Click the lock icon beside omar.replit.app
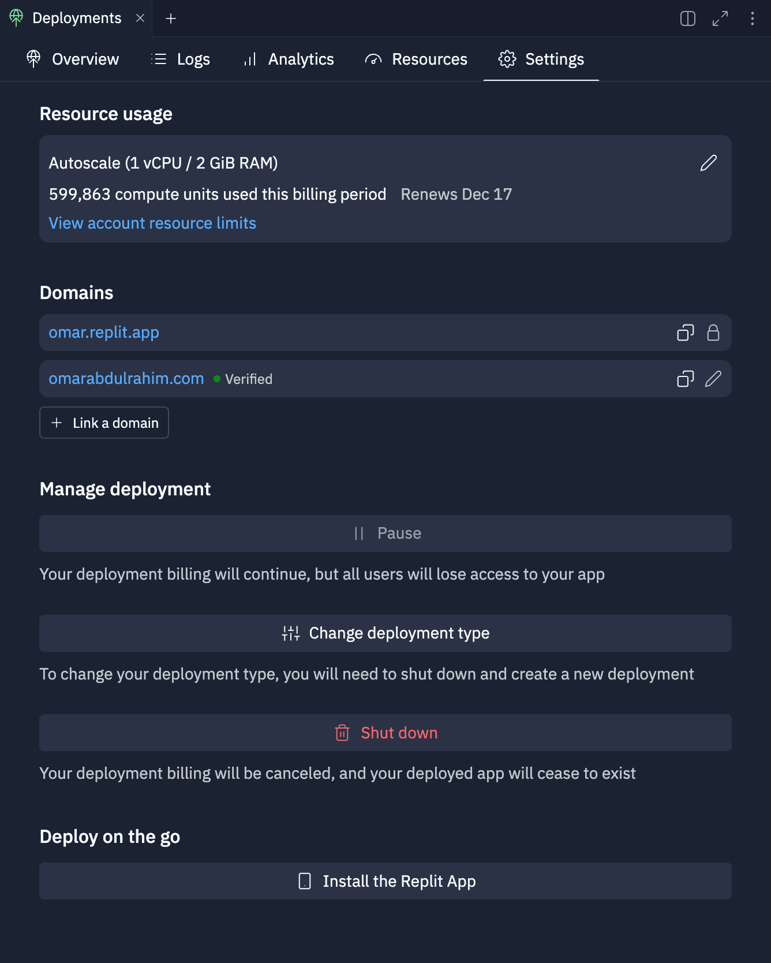The height and width of the screenshot is (963, 771). [x=713, y=333]
